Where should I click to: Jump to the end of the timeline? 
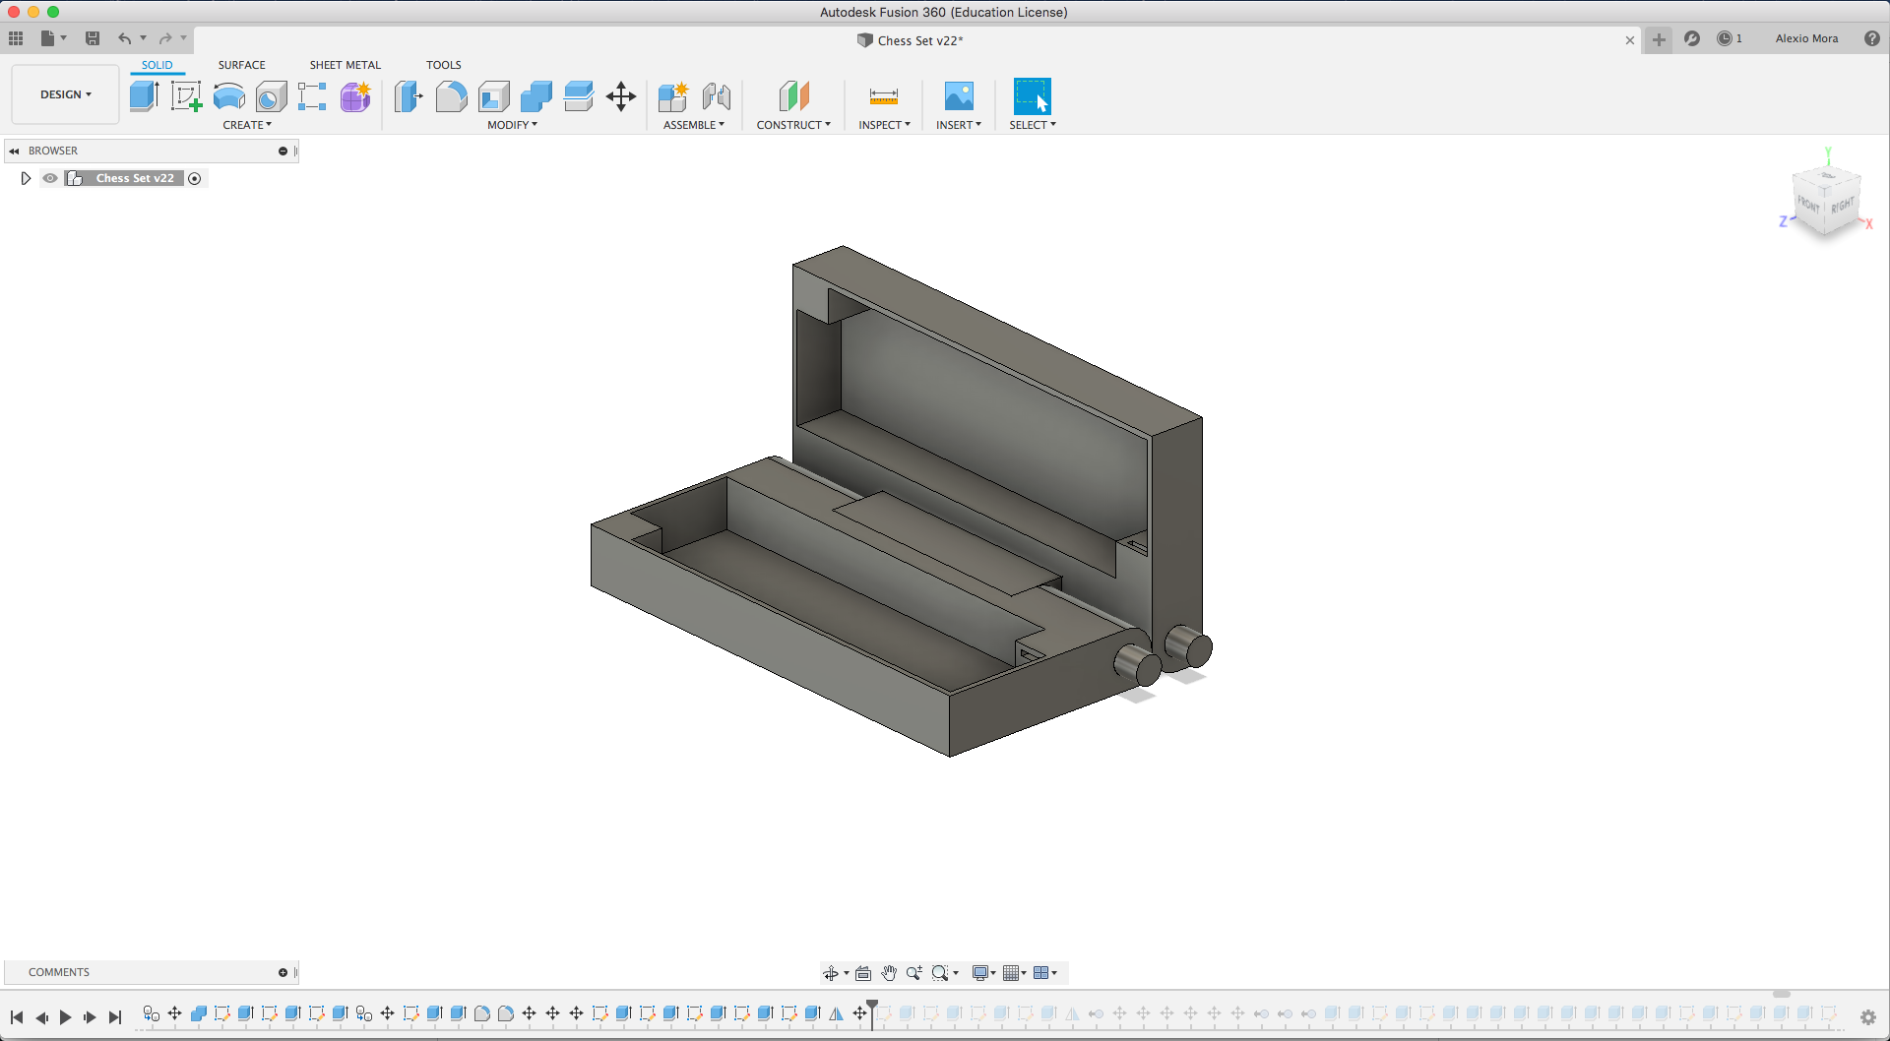[x=115, y=1017]
